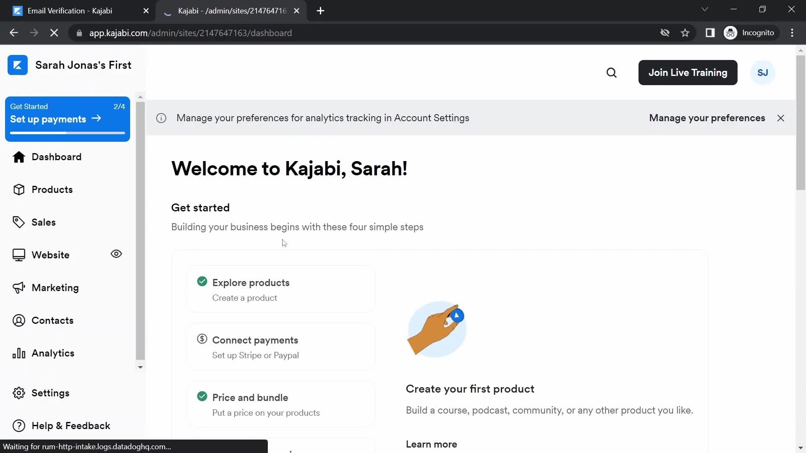The width and height of the screenshot is (806, 453).
Task: Dismiss the analytics preferences banner
Action: [780, 118]
